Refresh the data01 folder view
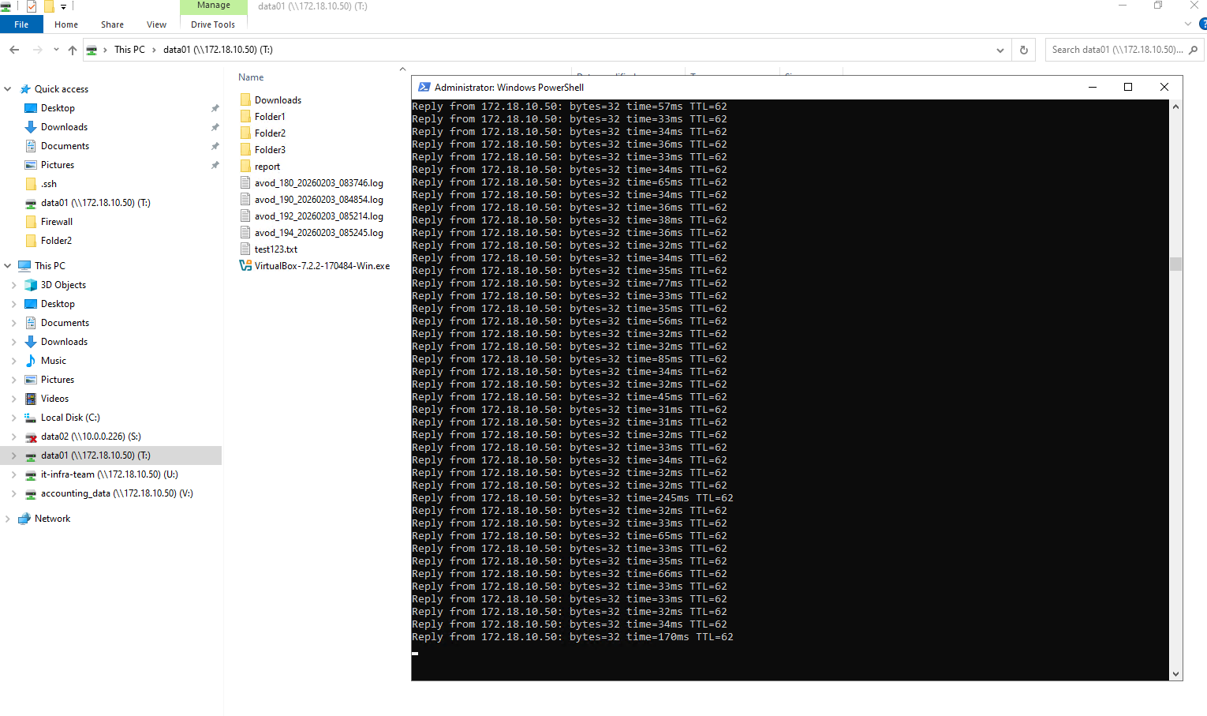 click(1024, 50)
